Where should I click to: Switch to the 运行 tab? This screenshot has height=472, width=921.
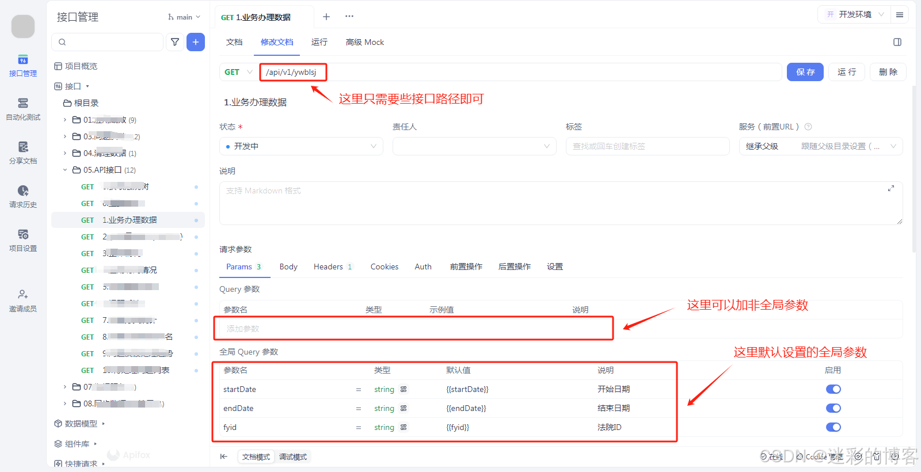coord(319,42)
